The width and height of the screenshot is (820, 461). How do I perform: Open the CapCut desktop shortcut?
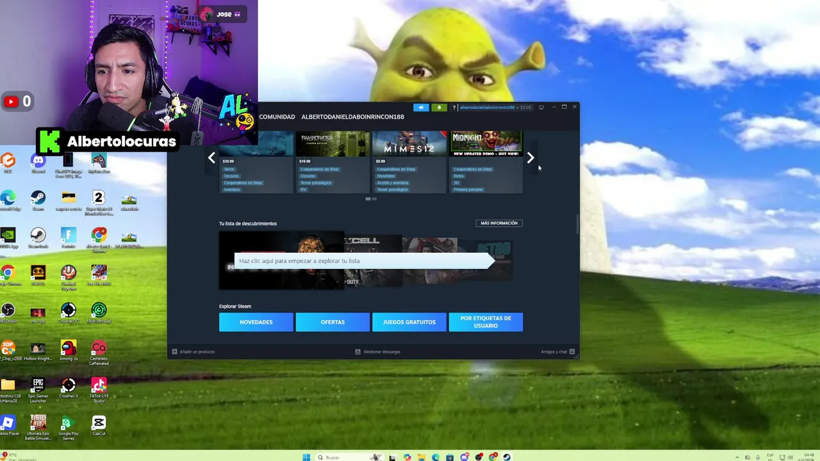[98, 425]
